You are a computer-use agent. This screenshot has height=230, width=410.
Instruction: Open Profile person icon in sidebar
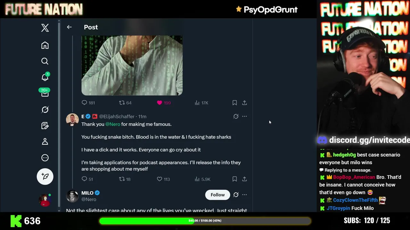(x=45, y=142)
